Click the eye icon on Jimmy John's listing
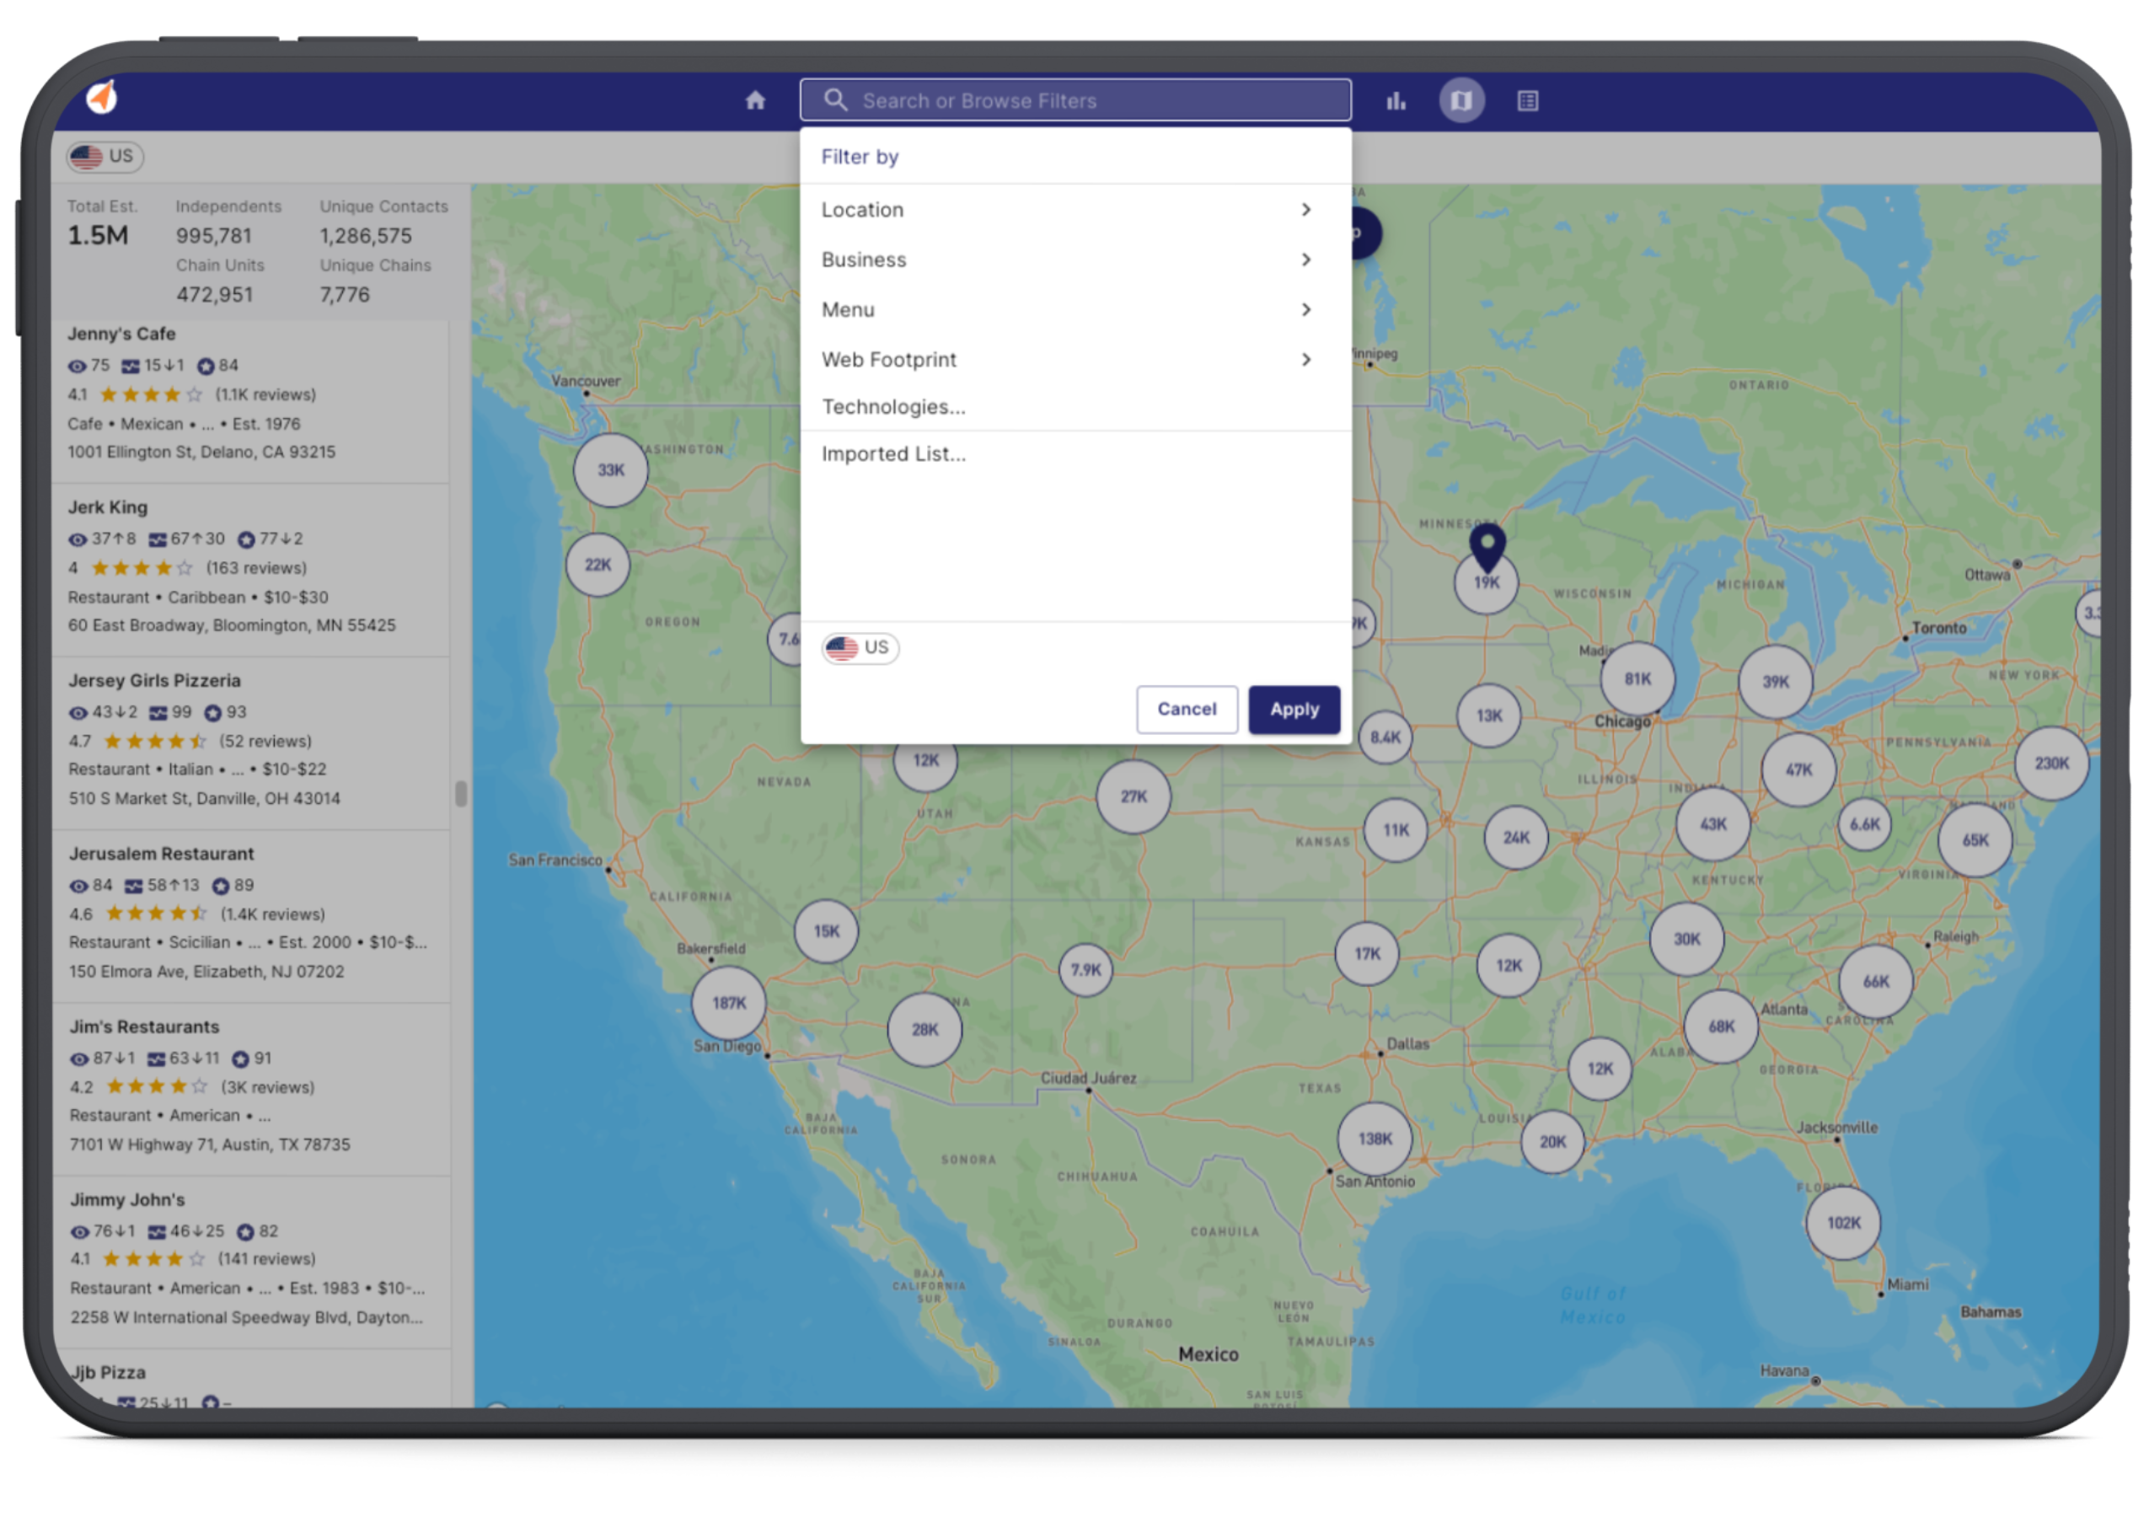The image size is (2149, 1517). click(x=81, y=1231)
